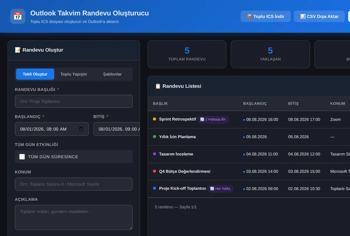350x236 pixels.
Task: Click the purple dot beside Tasarım İnceleme
Action: pyautogui.click(x=155, y=154)
